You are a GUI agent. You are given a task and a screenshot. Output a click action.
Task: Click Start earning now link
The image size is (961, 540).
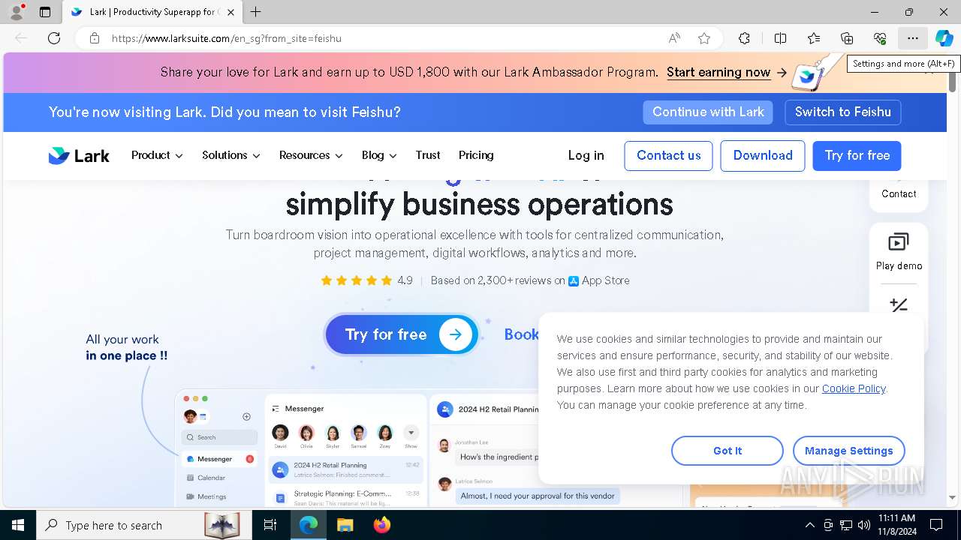coord(718,72)
